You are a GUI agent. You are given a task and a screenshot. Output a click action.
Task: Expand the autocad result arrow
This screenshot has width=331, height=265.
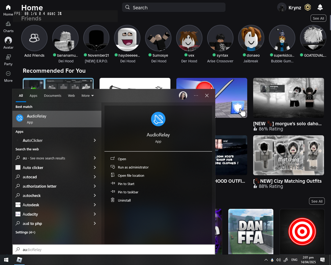click(x=95, y=177)
